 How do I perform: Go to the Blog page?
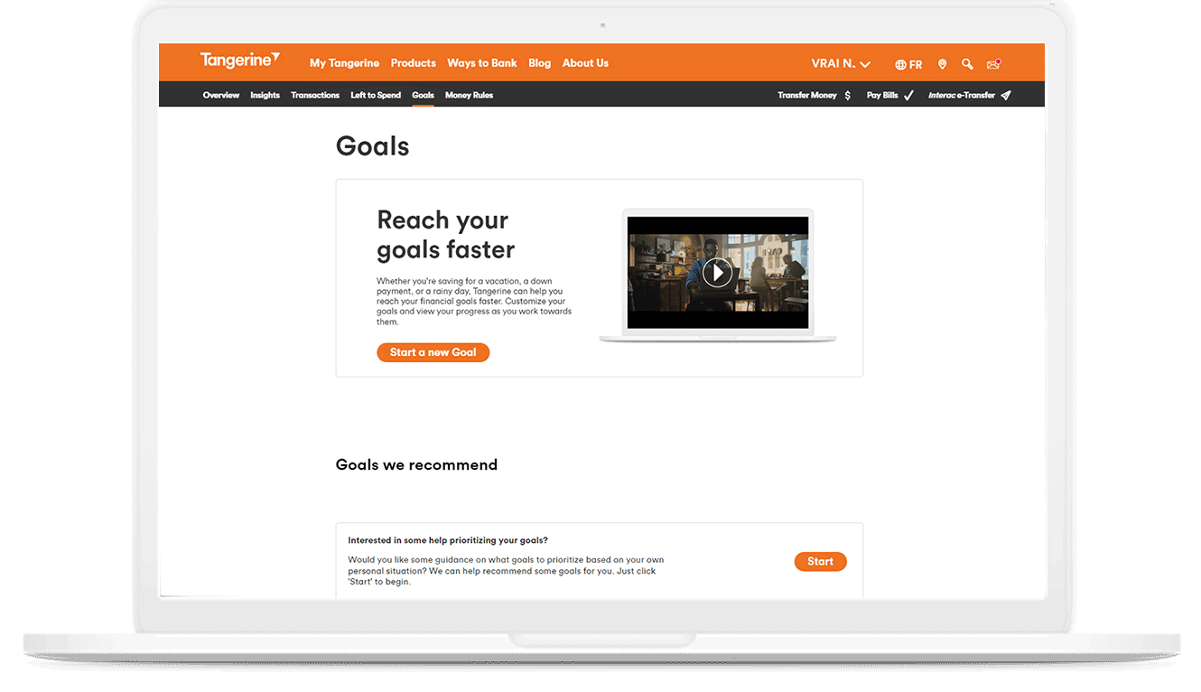click(539, 63)
